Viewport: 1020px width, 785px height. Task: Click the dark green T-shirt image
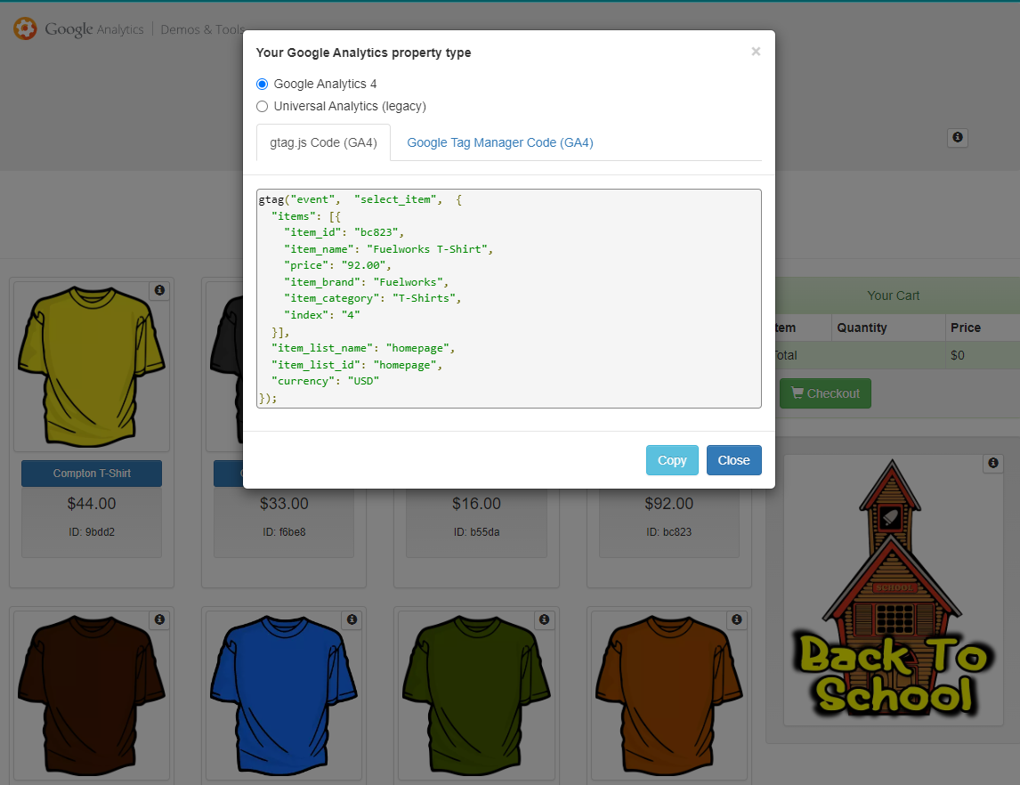476,696
